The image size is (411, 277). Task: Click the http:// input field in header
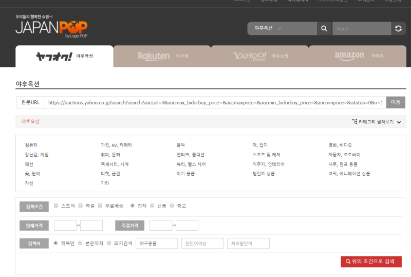[362, 29]
